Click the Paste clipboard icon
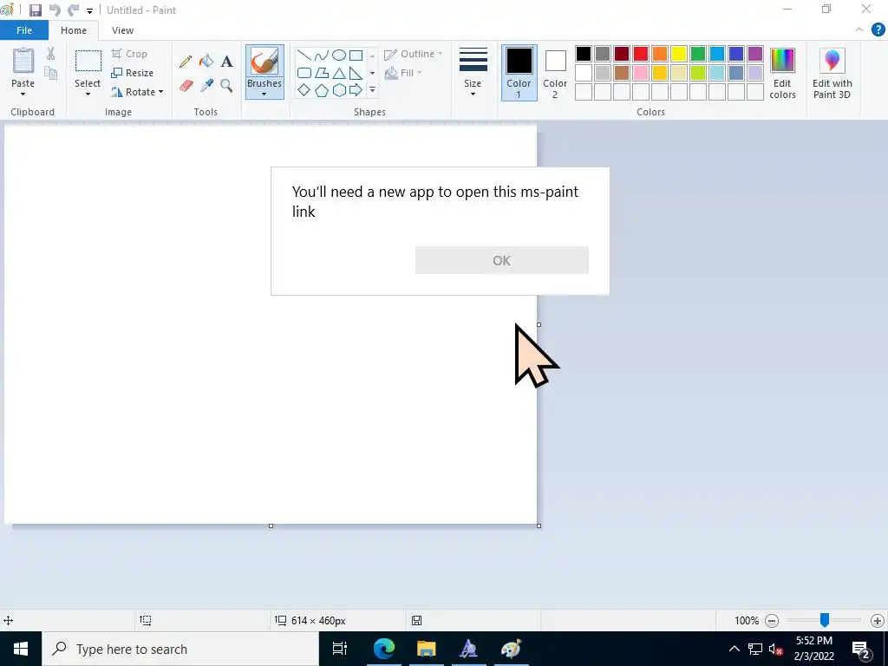 coord(23,61)
